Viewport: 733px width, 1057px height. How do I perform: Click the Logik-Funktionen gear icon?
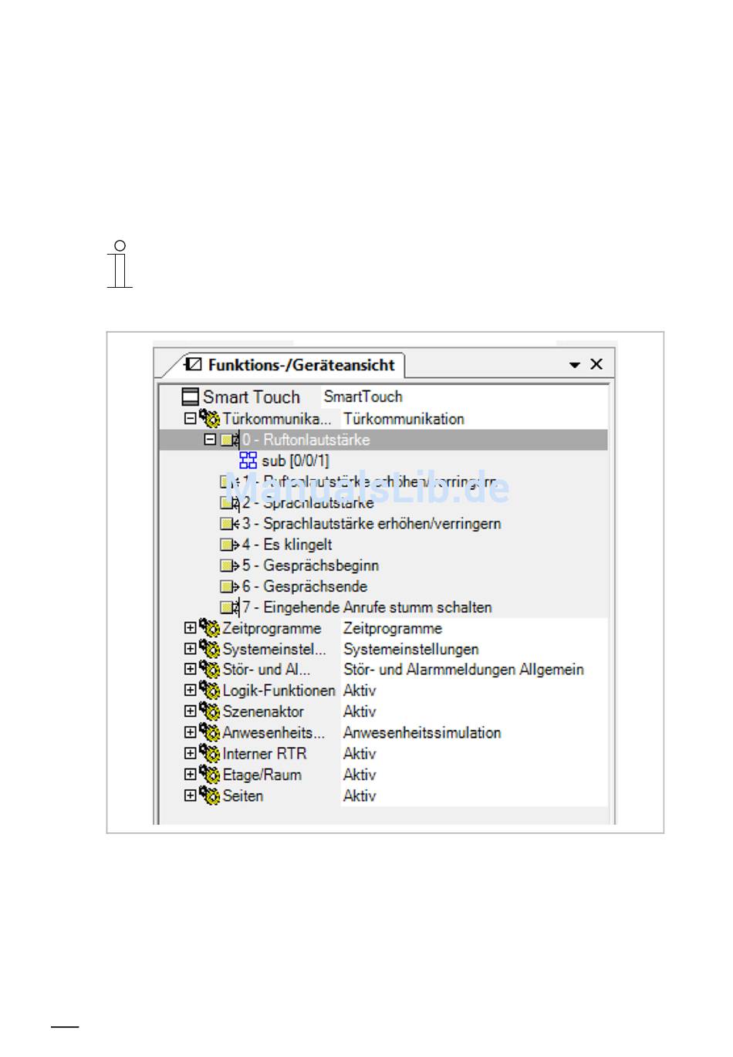[x=210, y=690]
